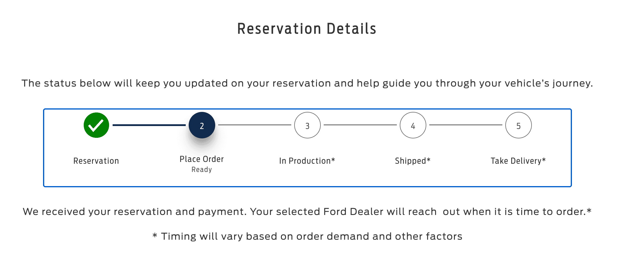Viewport: 625px width, 255px height.
Task: Click the "Shipped*" step label
Action: coord(413,161)
